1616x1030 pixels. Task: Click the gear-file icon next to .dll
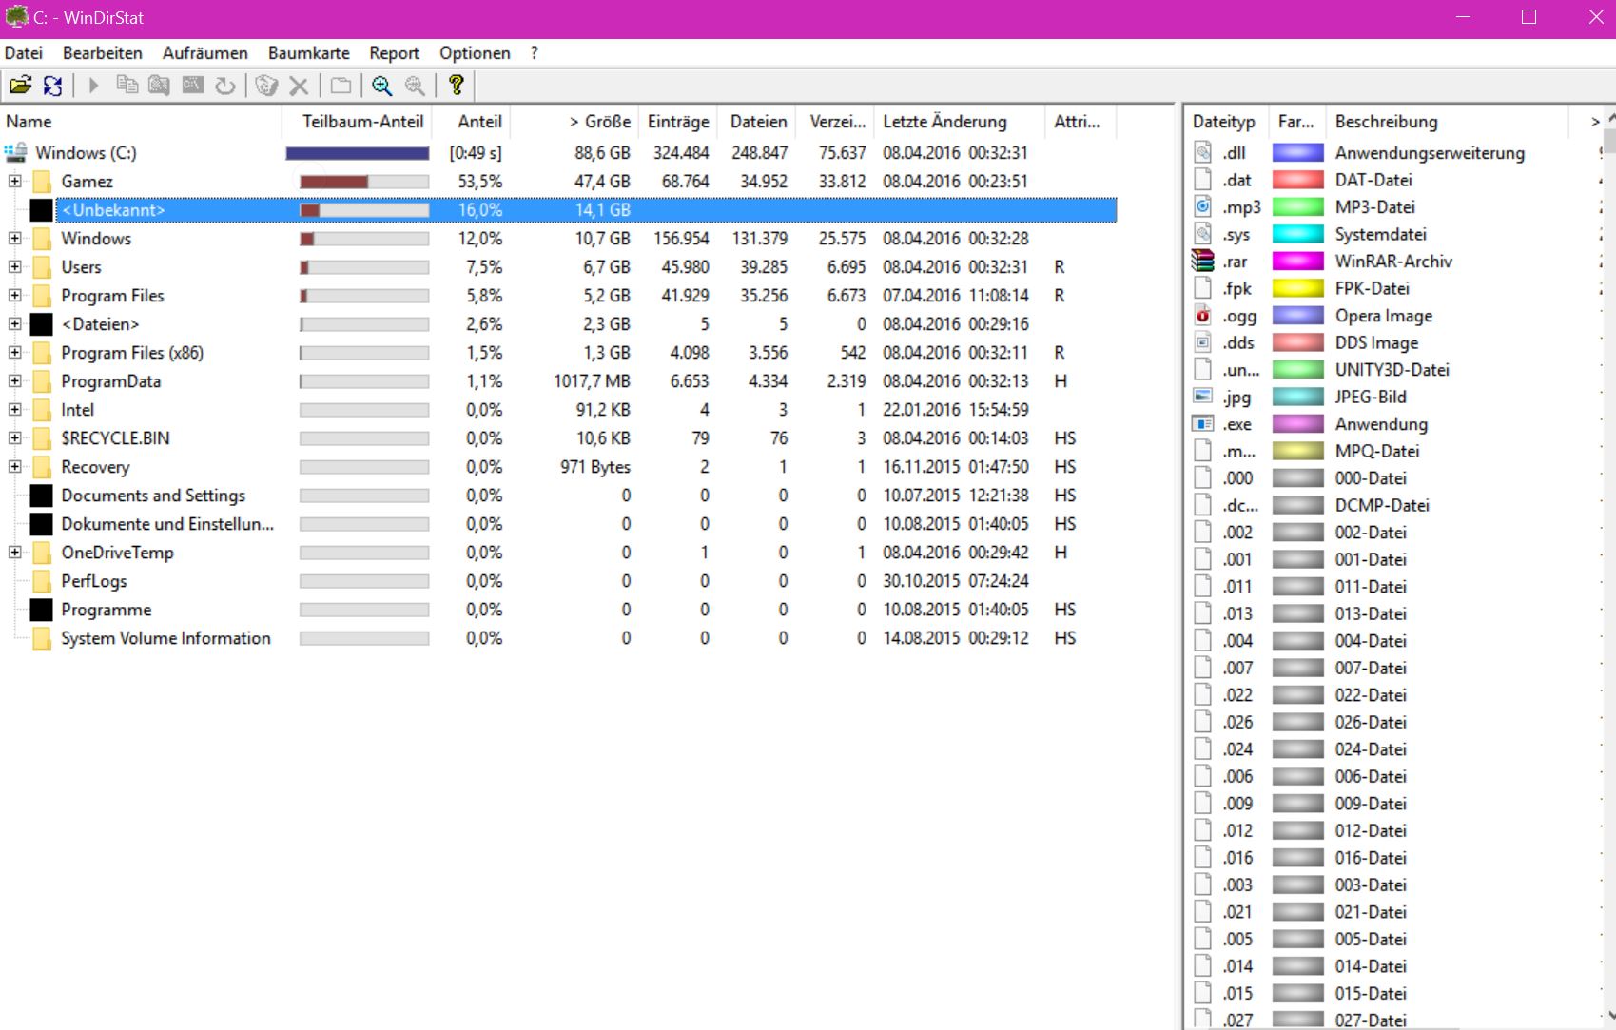(1203, 152)
